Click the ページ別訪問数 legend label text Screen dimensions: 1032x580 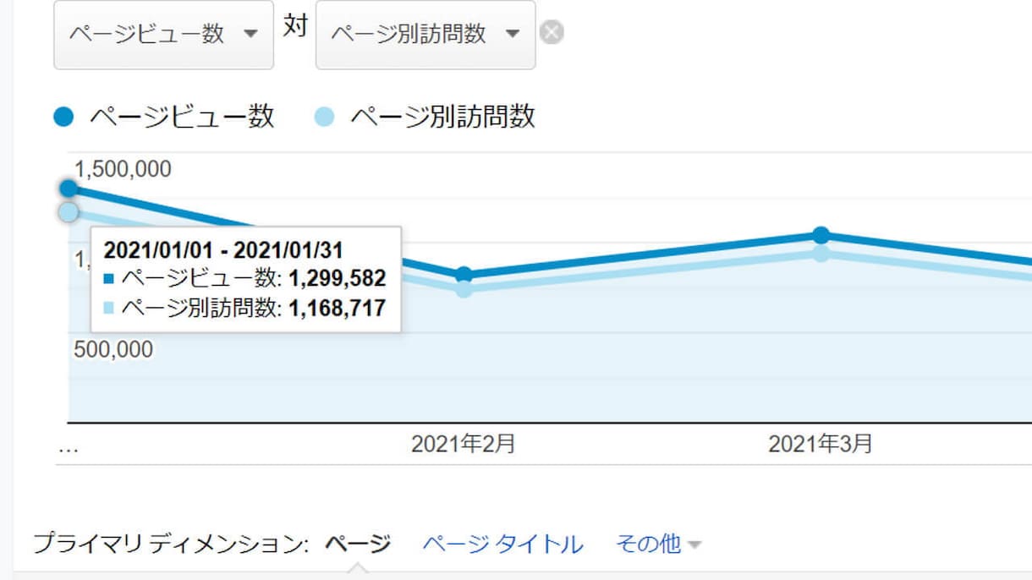(x=442, y=117)
